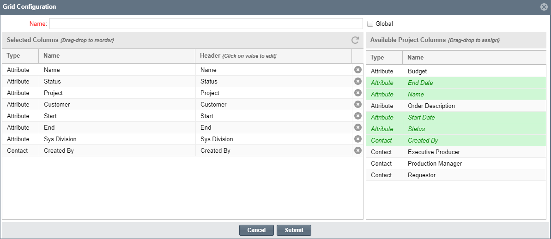Viewport: 551px width, 239px height.
Task: Select the Production Manager contact column
Action: pos(456,164)
